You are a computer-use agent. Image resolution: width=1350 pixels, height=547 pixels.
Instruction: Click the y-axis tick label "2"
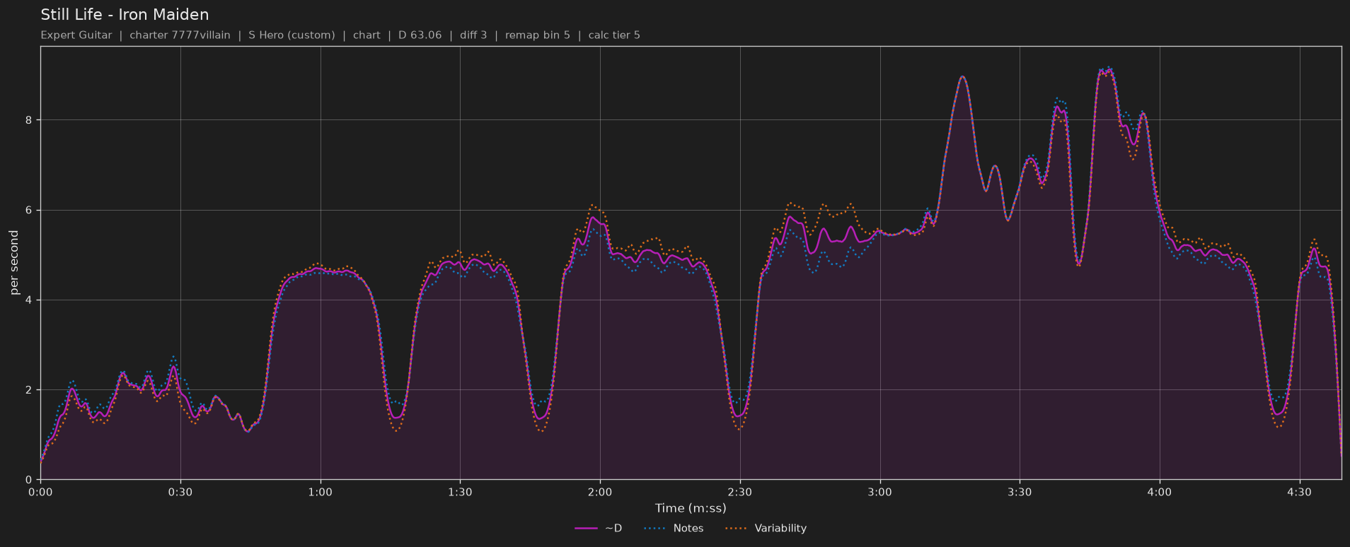tap(28, 390)
